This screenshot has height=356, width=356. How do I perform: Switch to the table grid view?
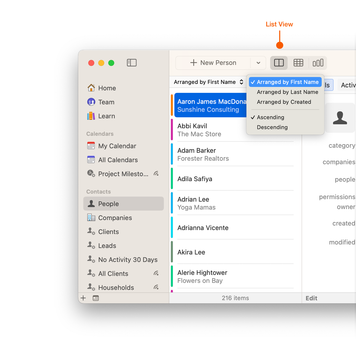point(298,63)
